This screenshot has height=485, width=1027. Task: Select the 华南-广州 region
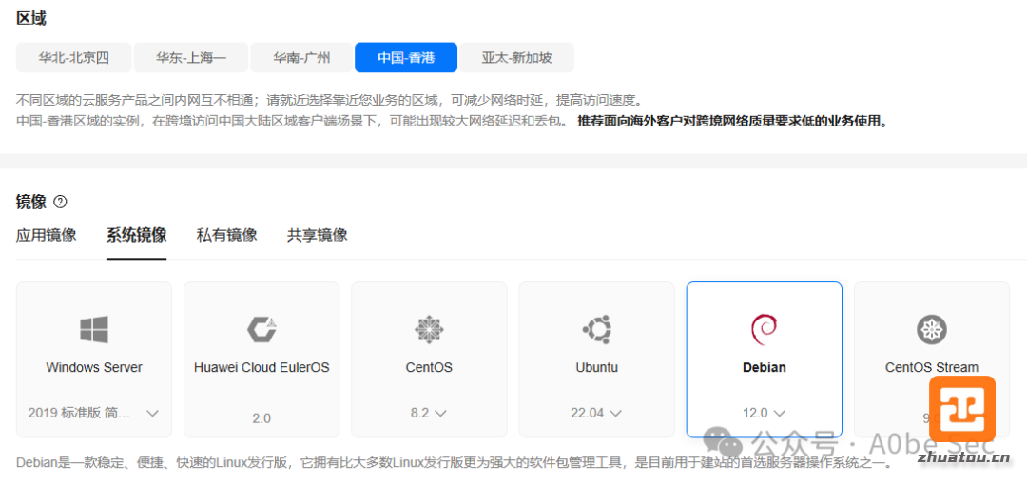point(302,58)
